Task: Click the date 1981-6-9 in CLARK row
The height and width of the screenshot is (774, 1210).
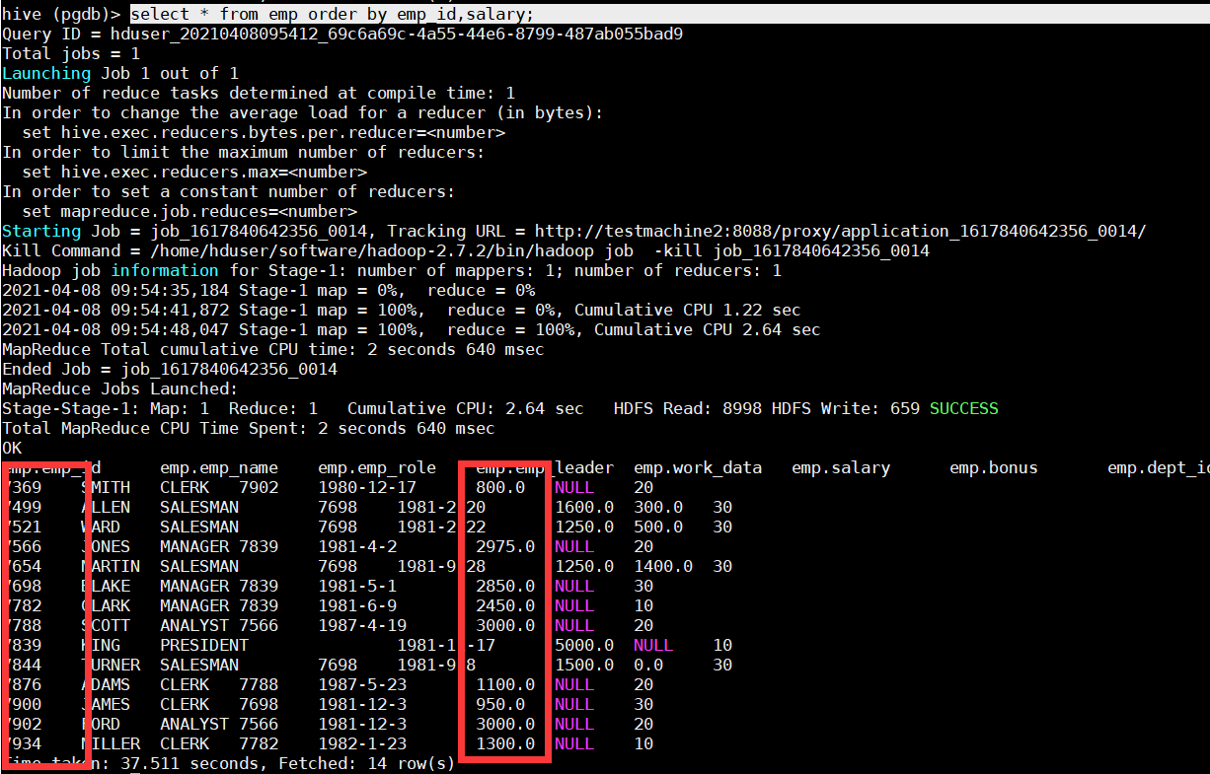Action: (357, 605)
